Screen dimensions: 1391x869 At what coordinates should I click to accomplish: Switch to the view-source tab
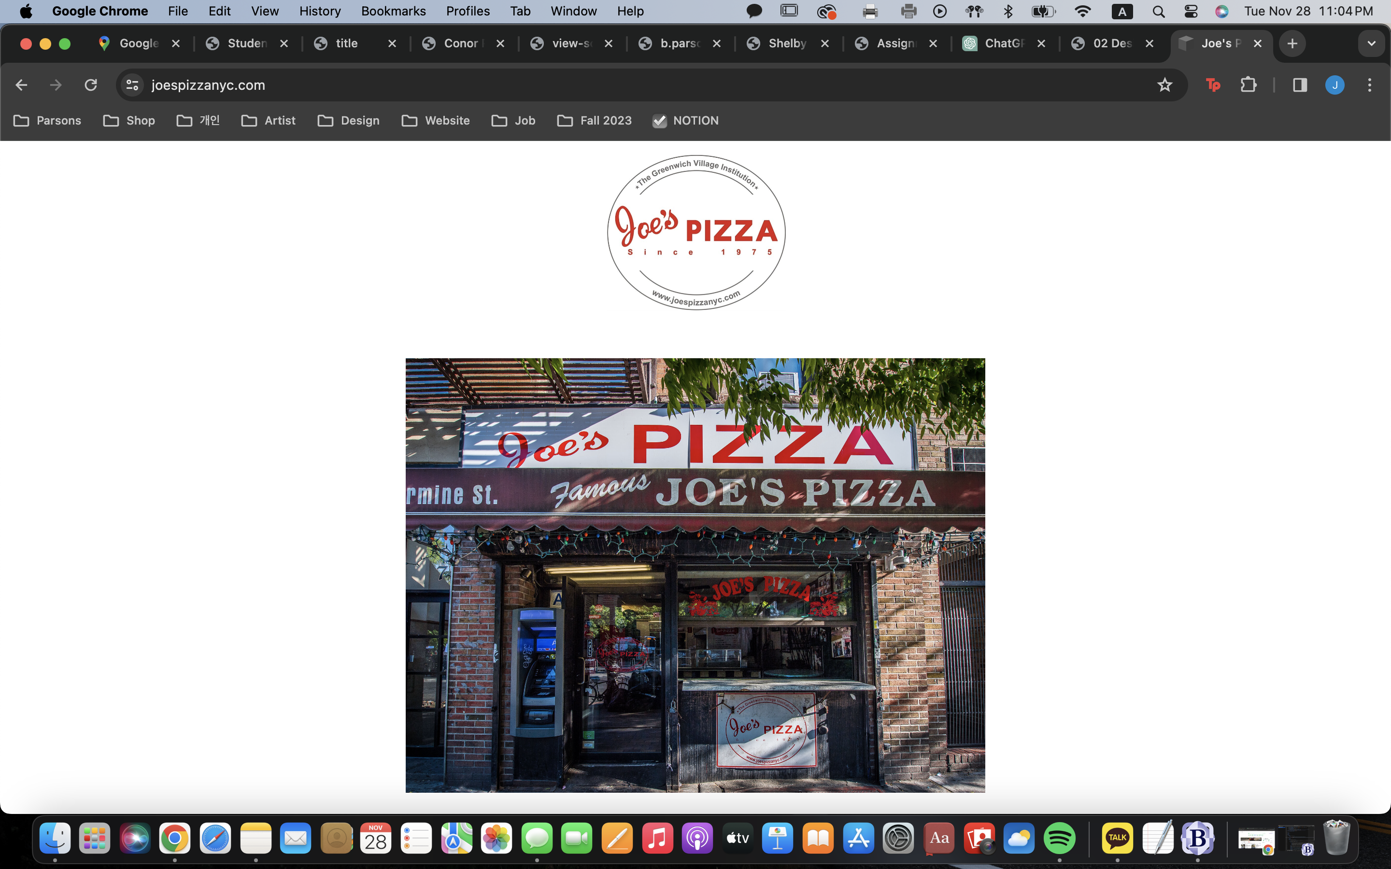[x=571, y=43]
